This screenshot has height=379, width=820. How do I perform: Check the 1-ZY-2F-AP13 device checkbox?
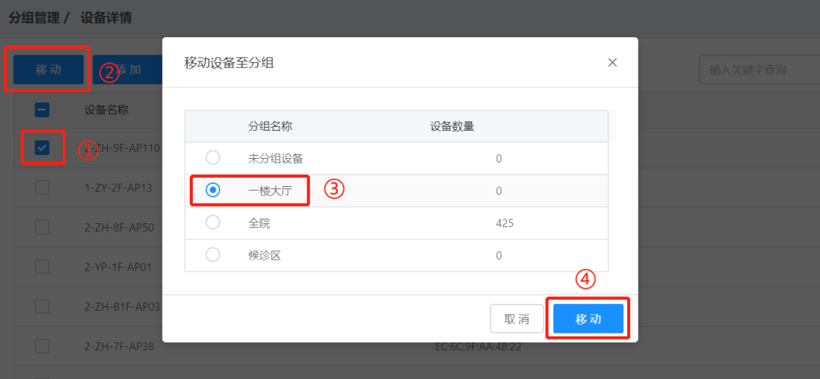pos(43,188)
